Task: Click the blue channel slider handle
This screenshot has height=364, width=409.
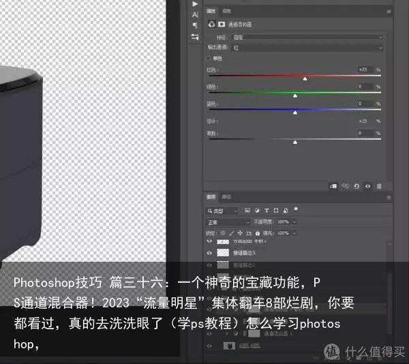Action: (295, 112)
